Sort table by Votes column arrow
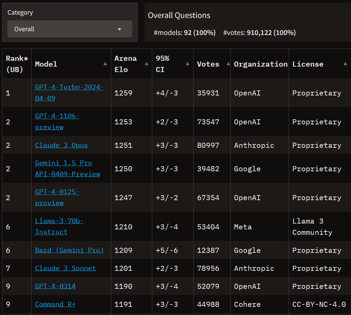The width and height of the screenshot is (351, 315). click(x=228, y=64)
